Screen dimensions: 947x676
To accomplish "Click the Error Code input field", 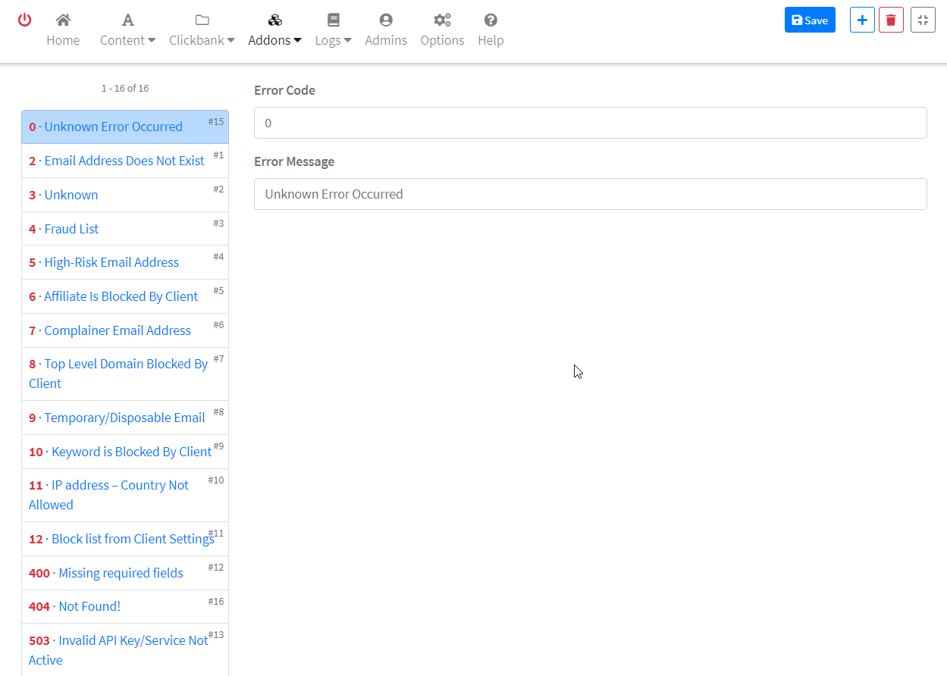I will point(590,123).
